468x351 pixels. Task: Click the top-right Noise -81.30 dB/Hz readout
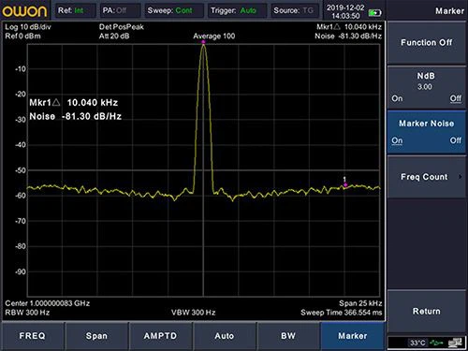[x=348, y=37]
